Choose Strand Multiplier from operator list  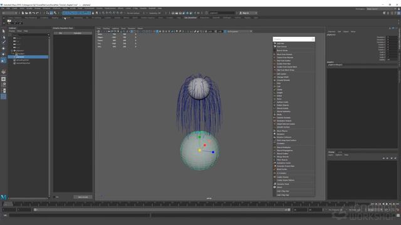pos(284,147)
